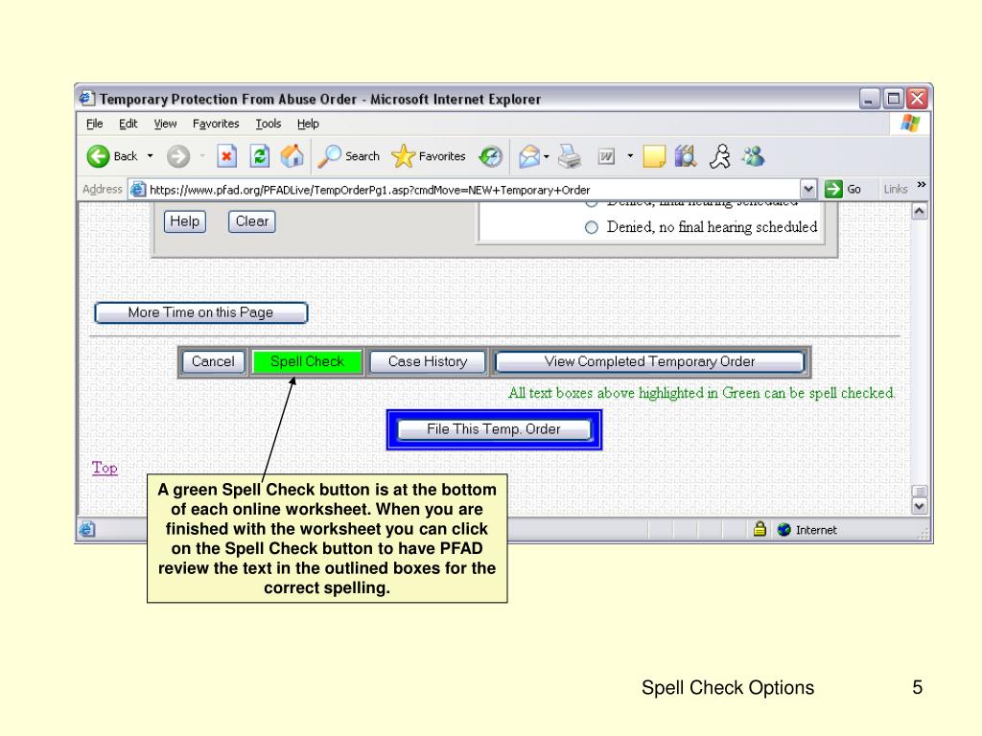982x736 pixels.
Task: Expand the Mail button dropdown arrow
Action: 546,156
